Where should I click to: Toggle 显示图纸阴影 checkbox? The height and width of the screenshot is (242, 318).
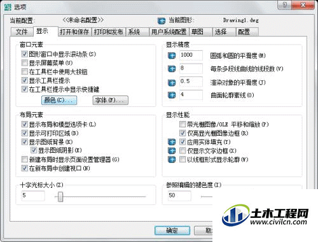(34, 150)
